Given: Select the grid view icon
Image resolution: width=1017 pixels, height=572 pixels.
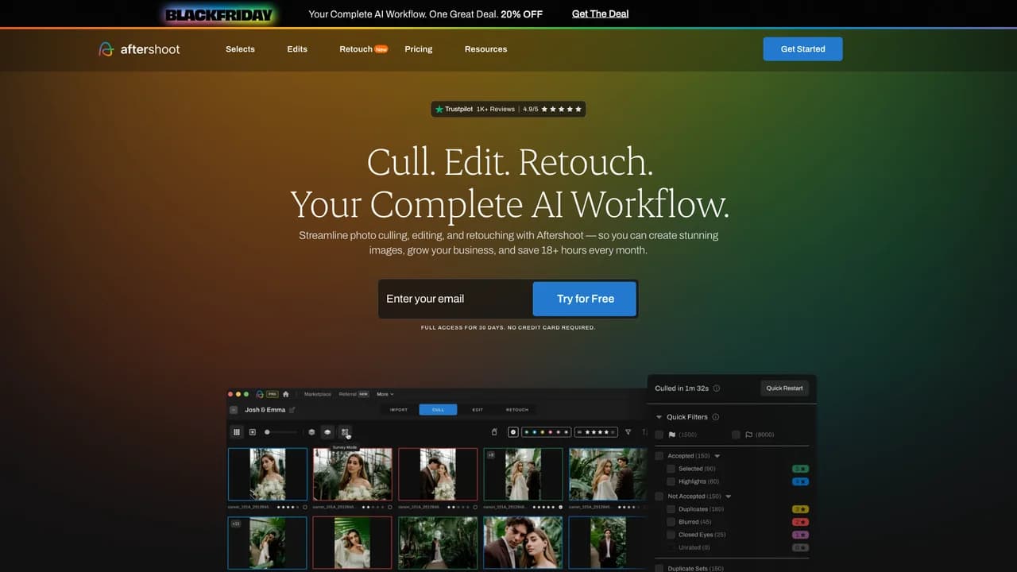Looking at the screenshot, I should (x=237, y=432).
